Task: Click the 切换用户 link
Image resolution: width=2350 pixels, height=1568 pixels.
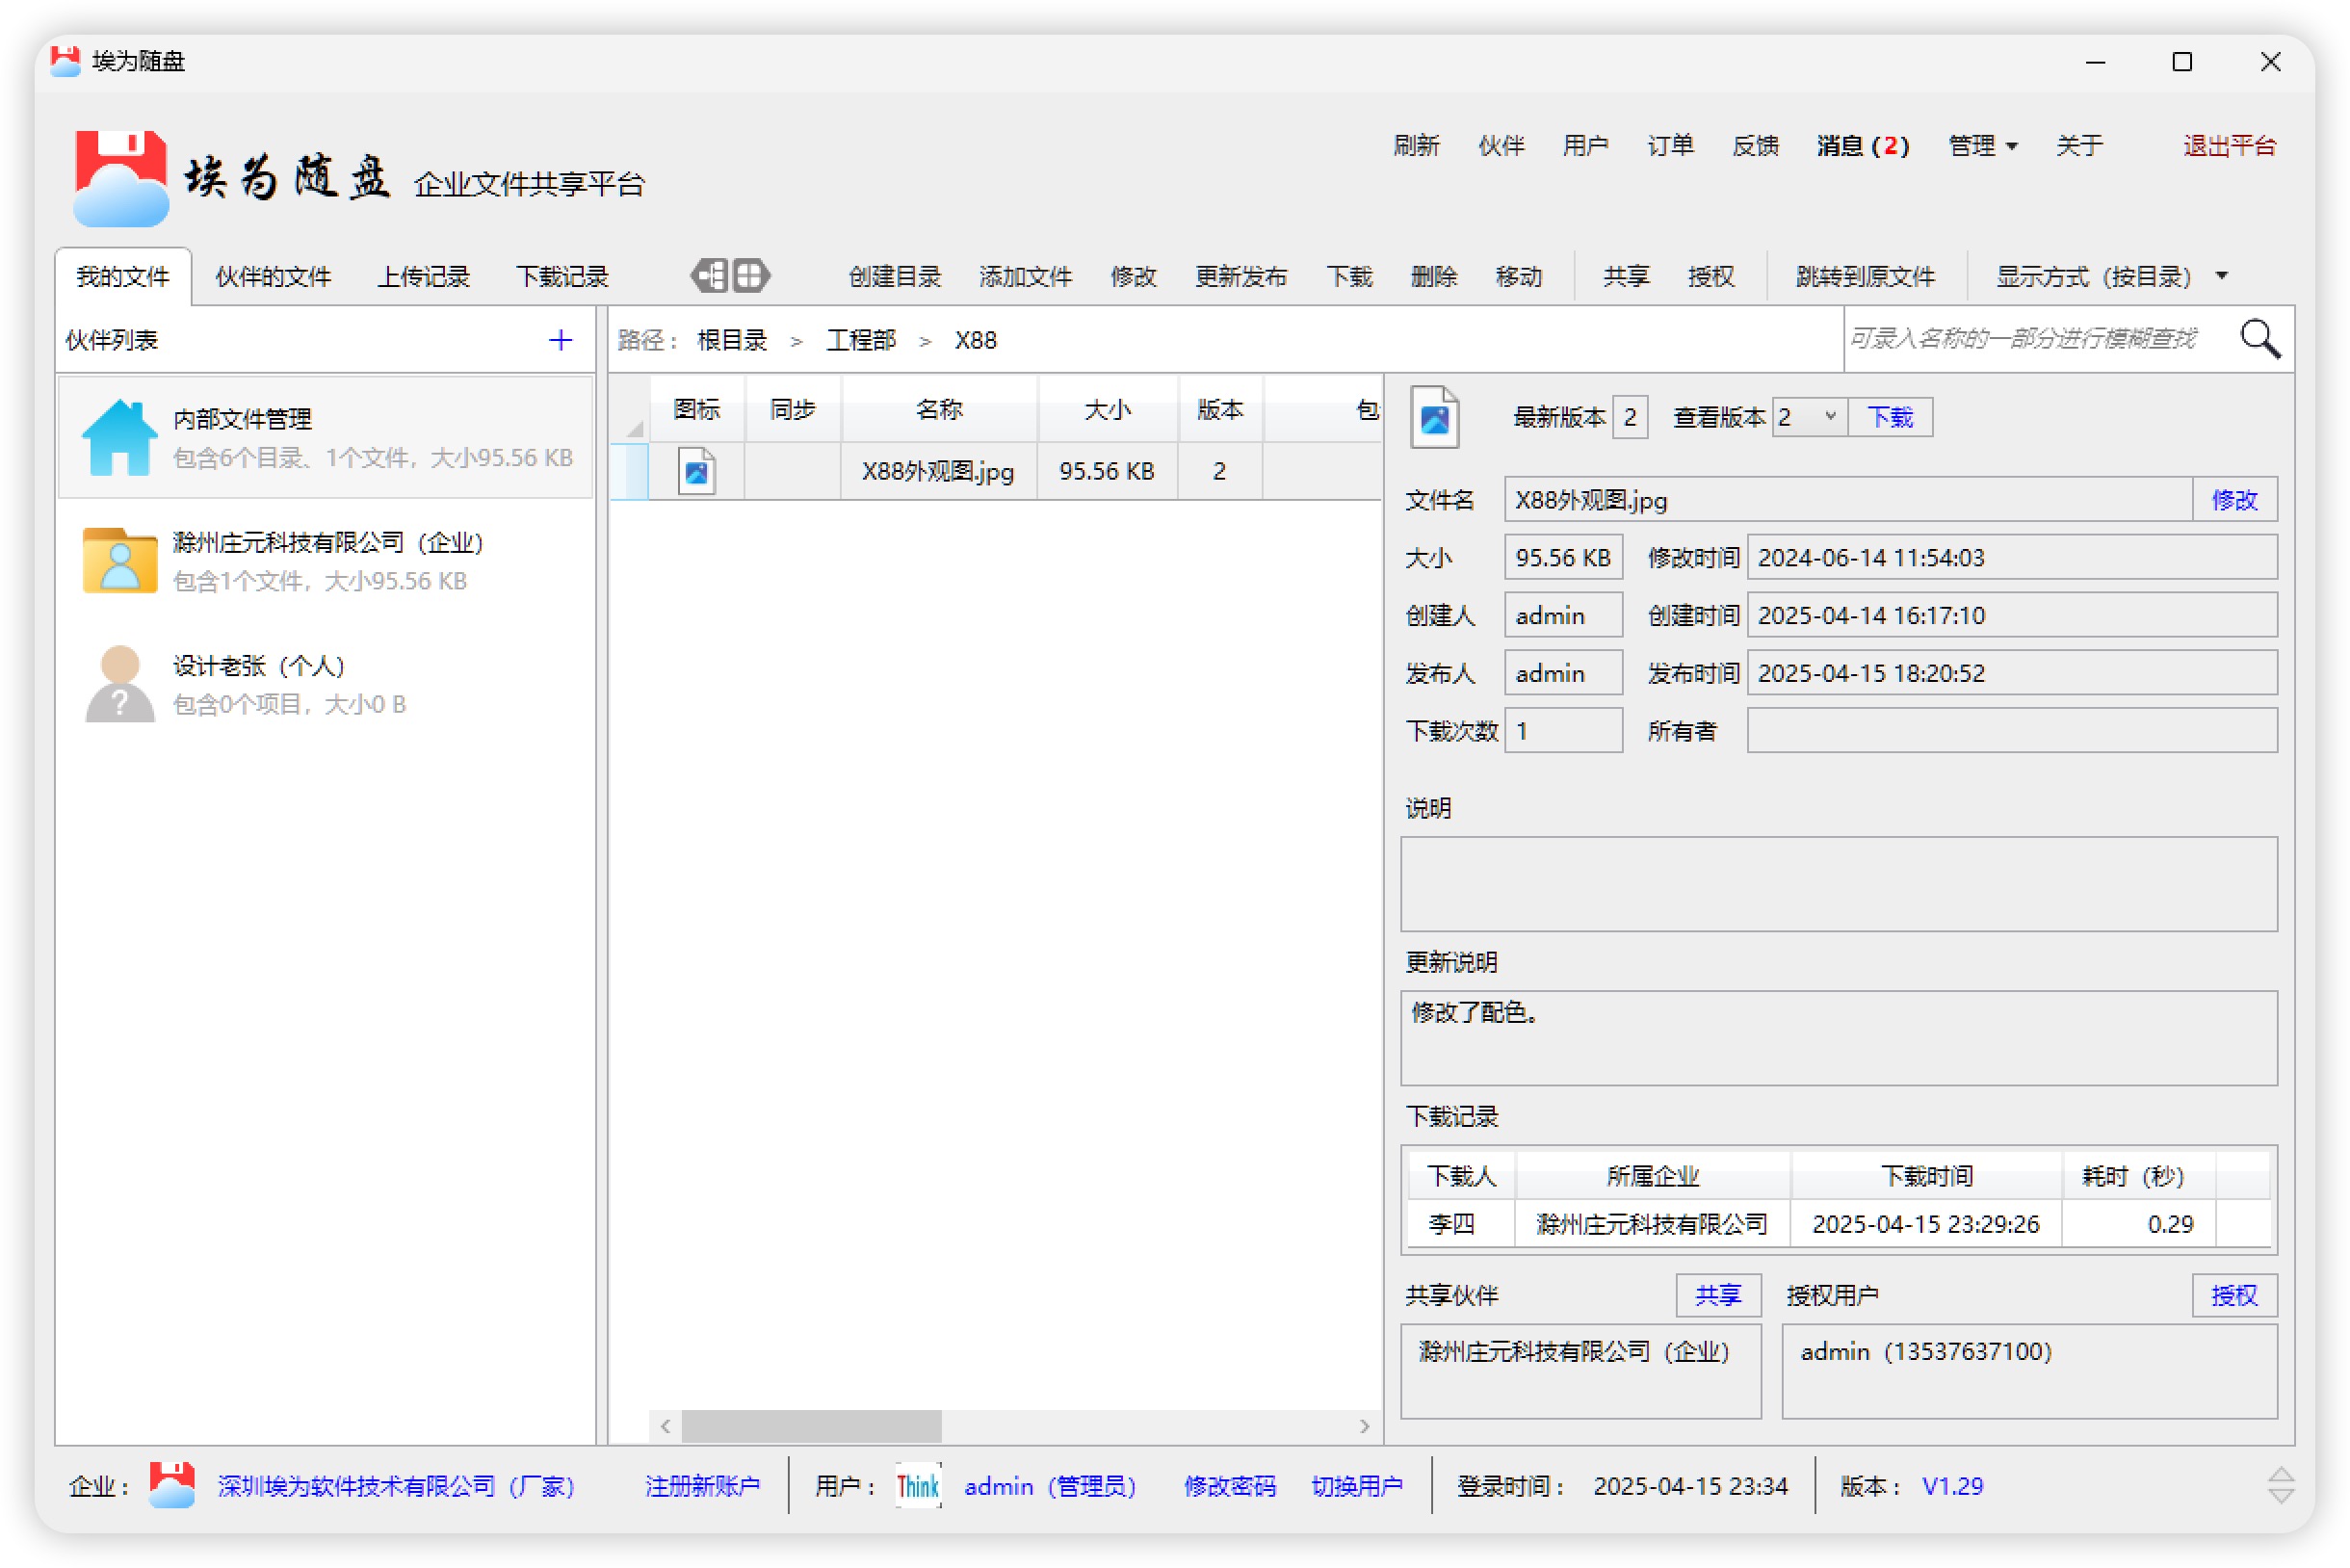Action: click(x=1356, y=1485)
